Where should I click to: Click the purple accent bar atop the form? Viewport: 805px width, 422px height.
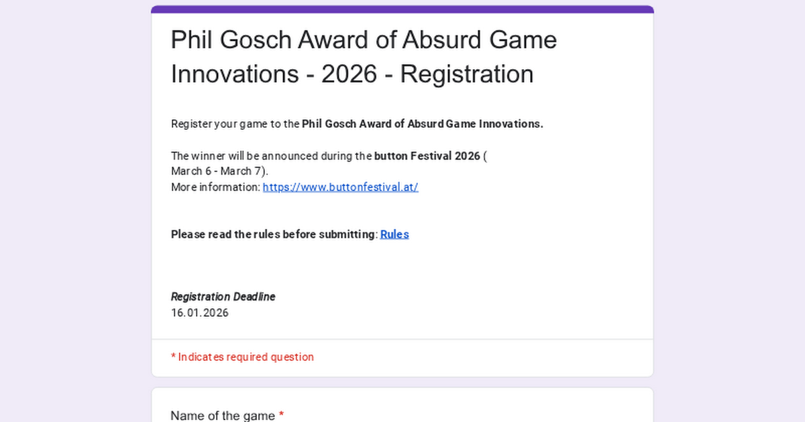point(402,9)
